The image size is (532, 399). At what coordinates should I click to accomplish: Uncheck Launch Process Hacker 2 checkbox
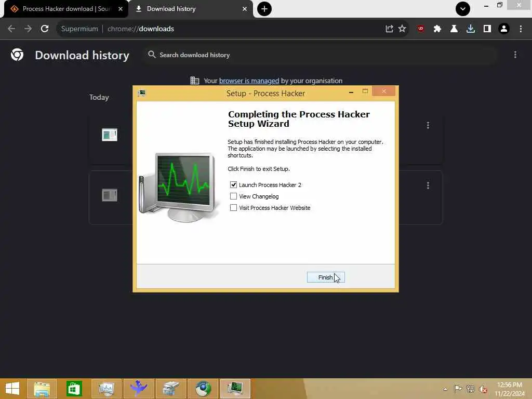coord(233,184)
